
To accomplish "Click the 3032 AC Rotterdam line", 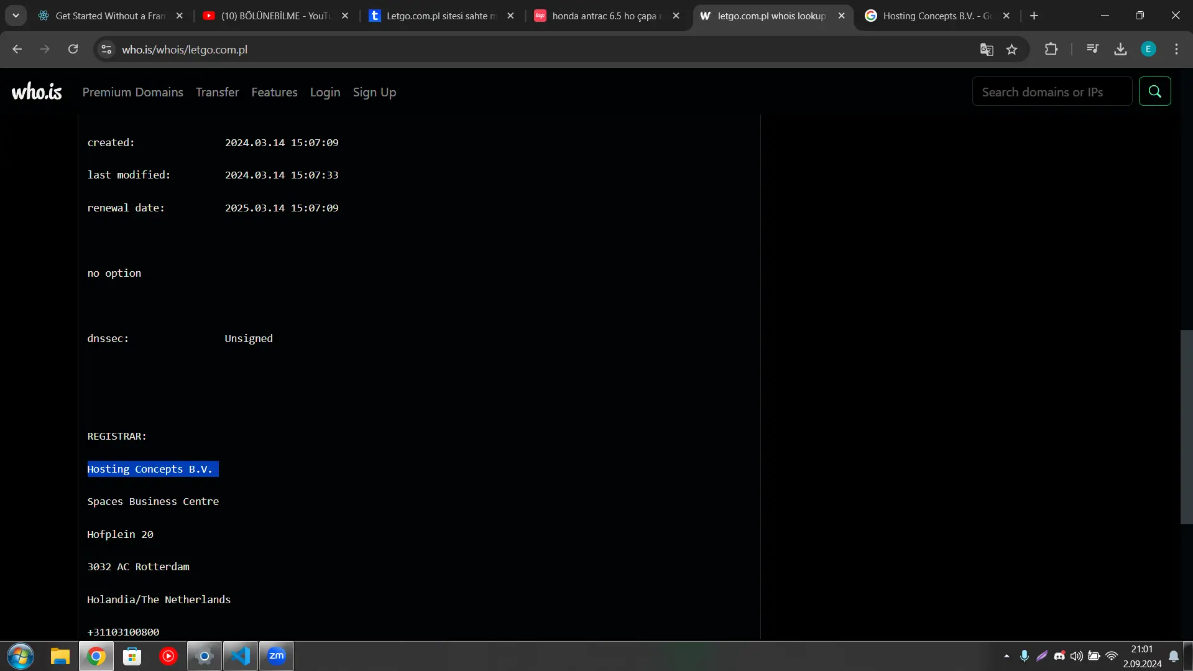I will (138, 567).
